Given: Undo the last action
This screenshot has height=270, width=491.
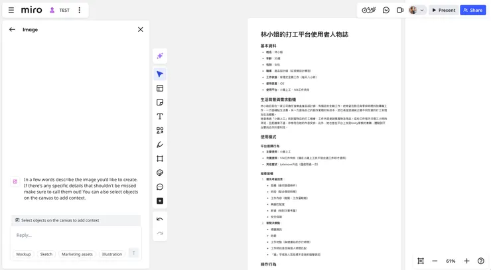Looking at the screenshot, I should click(160, 220).
